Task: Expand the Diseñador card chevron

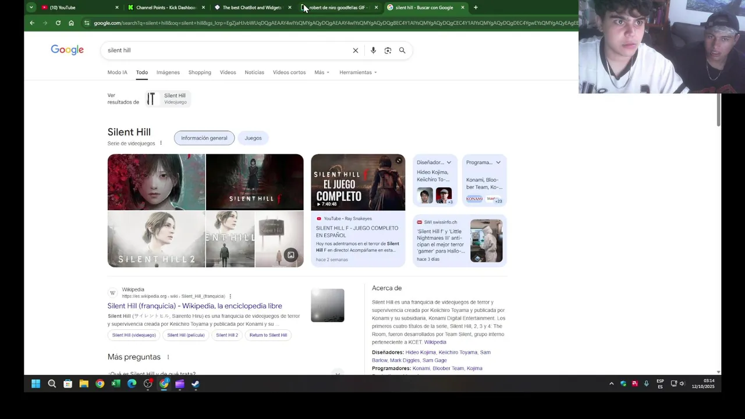Action: (449, 162)
